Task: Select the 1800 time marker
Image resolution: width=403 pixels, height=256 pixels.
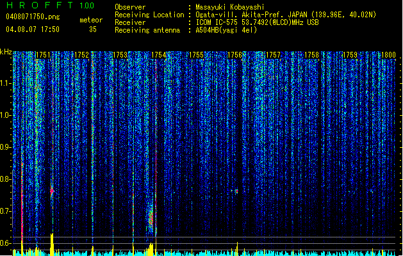Action: (388, 55)
